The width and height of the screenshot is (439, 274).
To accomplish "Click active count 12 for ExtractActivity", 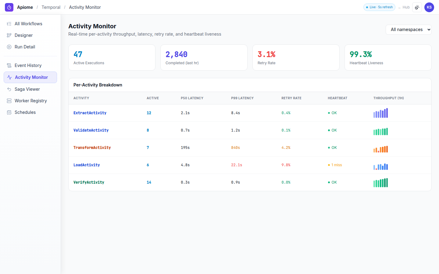I will pyautogui.click(x=149, y=113).
